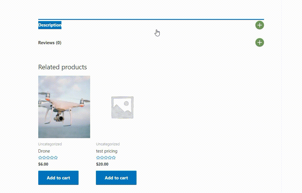Open the Drone product photo
The image size is (302, 193).
click(x=64, y=107)
